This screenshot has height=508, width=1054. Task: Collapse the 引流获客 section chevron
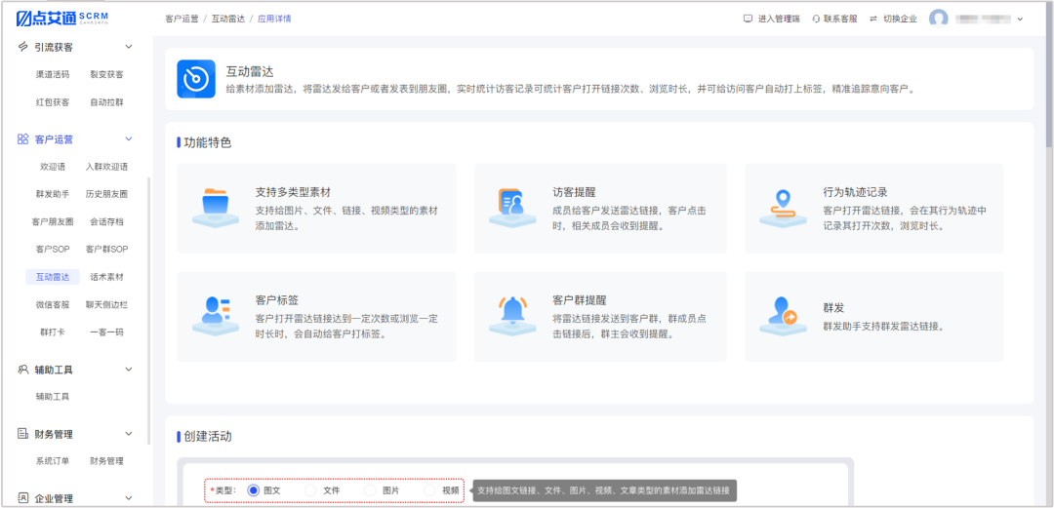(x=129, y=47)
